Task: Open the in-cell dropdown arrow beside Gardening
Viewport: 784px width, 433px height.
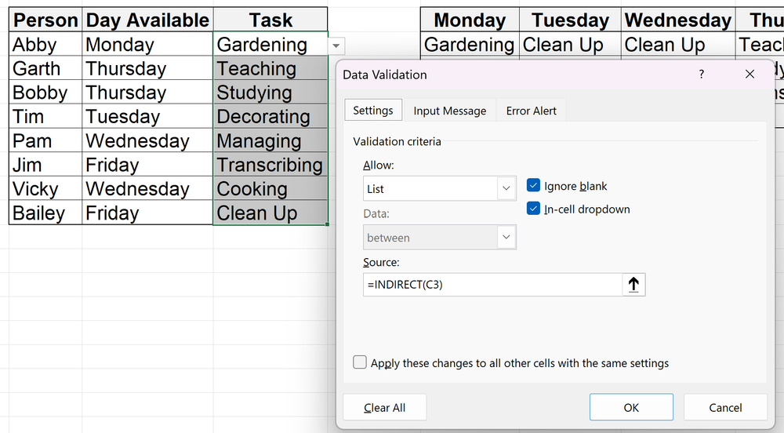Action: (336, 46)
